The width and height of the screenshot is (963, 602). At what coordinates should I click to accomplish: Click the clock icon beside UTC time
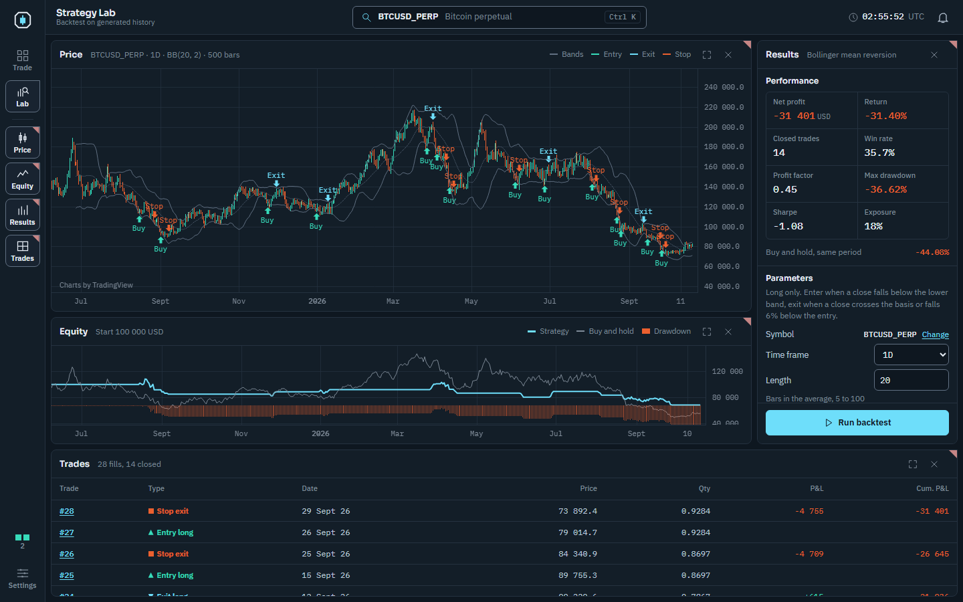point(853,17)
